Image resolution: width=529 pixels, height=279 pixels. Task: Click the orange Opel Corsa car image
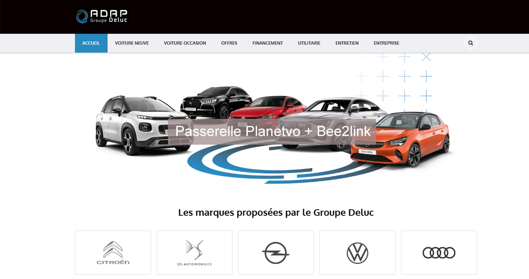point(401,139)
